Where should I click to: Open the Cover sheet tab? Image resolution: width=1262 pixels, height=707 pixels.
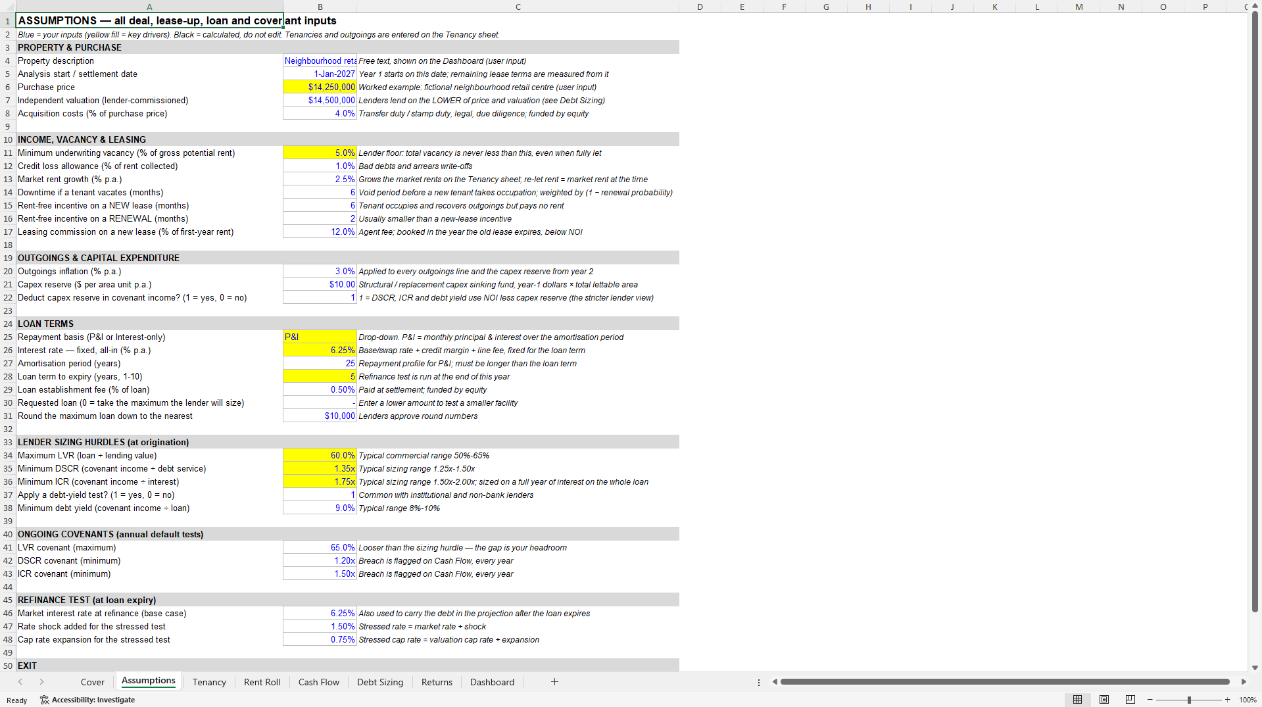(x=92, y=682)
